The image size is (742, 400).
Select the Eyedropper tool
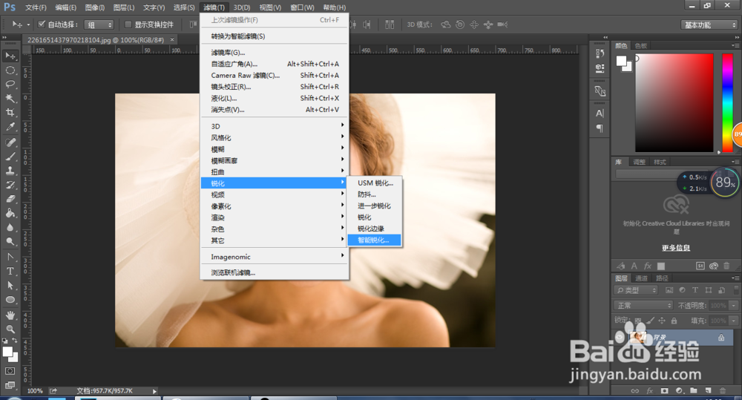coord(10,127)
